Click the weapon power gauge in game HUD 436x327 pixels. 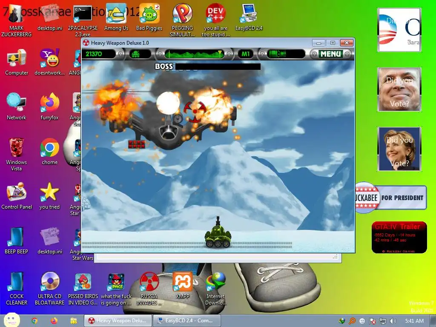tap(286, 54)
